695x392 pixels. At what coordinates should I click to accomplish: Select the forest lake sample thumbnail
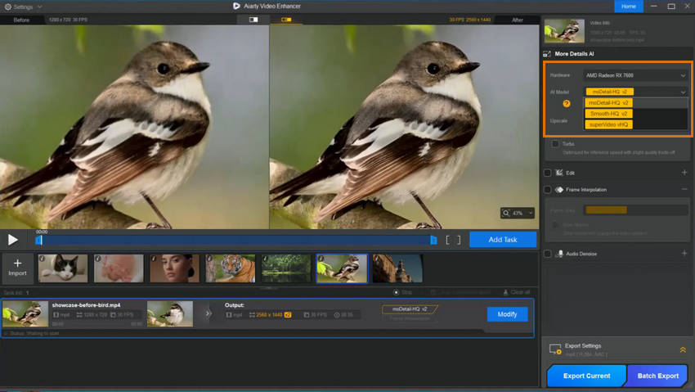[286, 268]
